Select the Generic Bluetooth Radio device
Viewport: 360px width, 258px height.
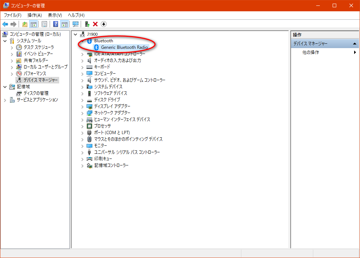coord(124,47)
